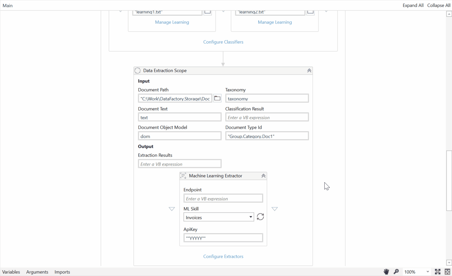
Task: Open the Arguments tab
Action: [37, 271]
